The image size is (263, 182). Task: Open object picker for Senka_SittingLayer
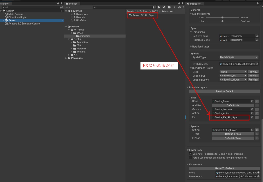pos(252,130)
